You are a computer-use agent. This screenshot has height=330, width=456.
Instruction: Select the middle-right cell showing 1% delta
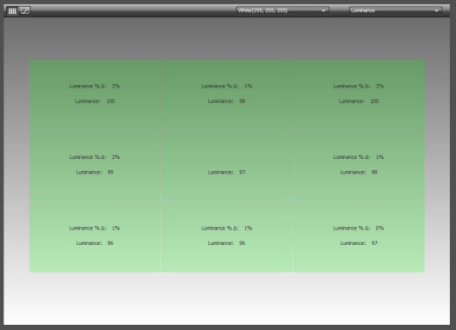pos(359,166)
